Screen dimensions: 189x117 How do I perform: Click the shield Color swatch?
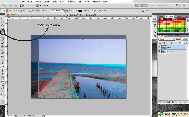pos(80,11)
